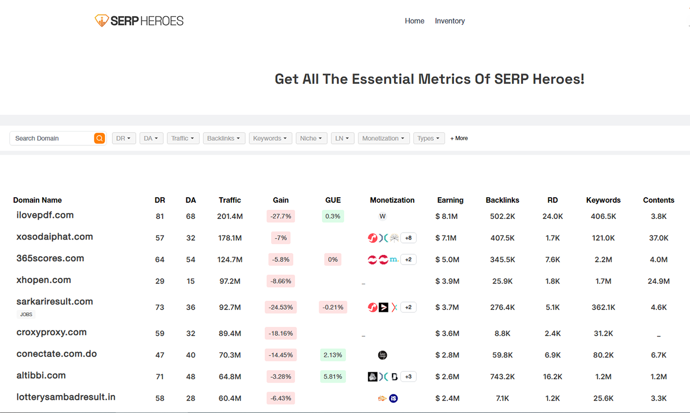The width and height of the screenshot is (690, 413).
Task: Click the red X icon in sarkariresult.com row
Action: (x=394, y=308)
